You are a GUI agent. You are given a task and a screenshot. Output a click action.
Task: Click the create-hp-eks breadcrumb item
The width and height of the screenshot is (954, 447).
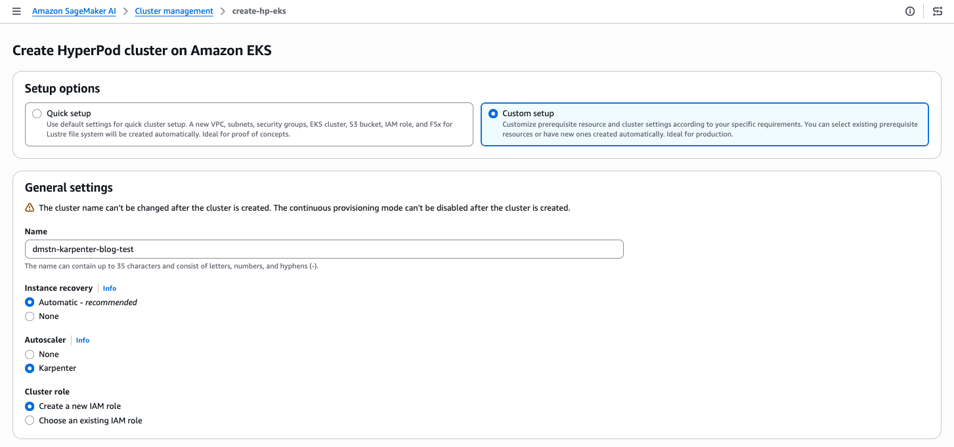pyautogui.click(x=259, y=11)
